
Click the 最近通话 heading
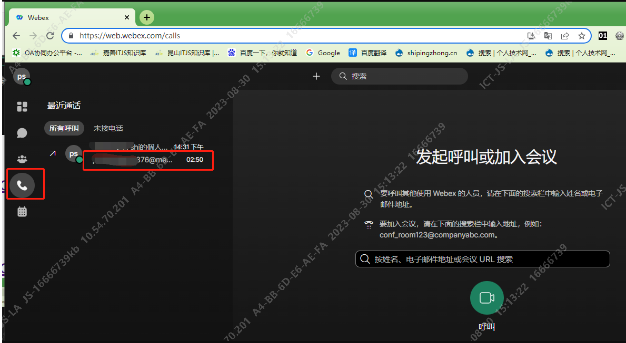click(x=64, y=106)
